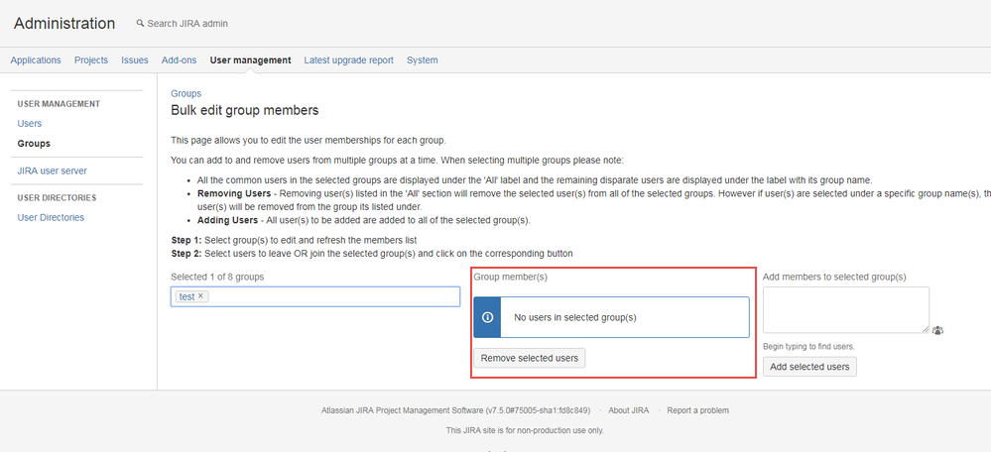Click Remove selected users button
The image size is (991, 452).
point(530,358)
